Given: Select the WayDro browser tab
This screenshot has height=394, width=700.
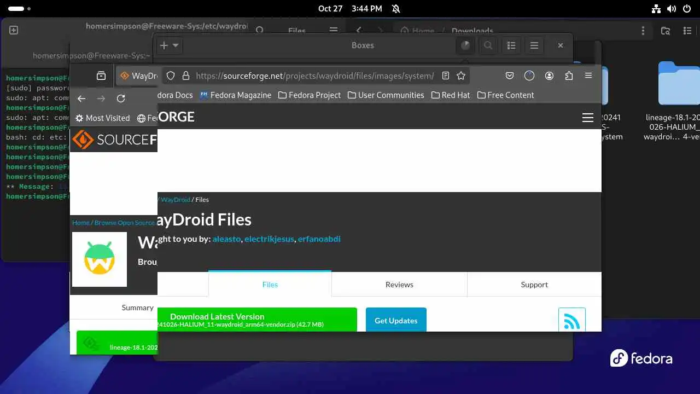Looking at the screenshot, I should pos(138,76).
